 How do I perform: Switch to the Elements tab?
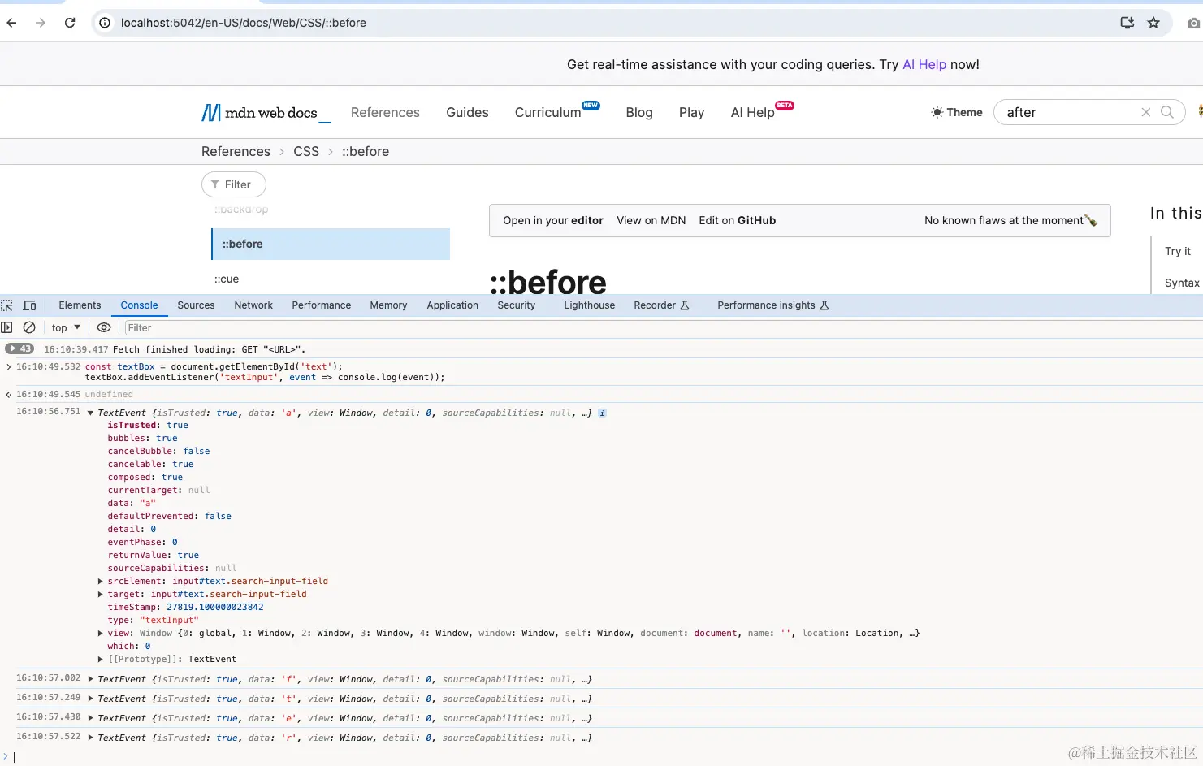click(80, 305)
